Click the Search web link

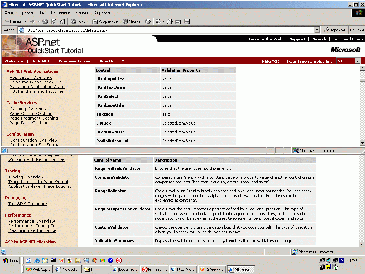coord(319,39)
